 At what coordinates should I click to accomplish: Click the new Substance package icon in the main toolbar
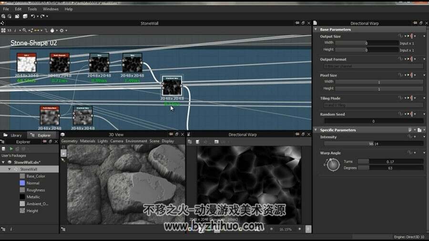click(x=3, y=16)
